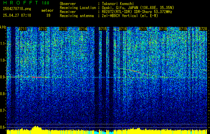Click the date stamp 25.04.27 07:10
Screen dimensions: 210x134
(x=17, y=15)
